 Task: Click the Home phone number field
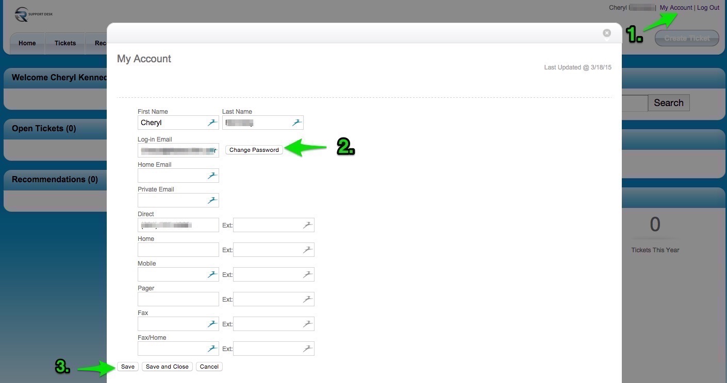point(178,250)
